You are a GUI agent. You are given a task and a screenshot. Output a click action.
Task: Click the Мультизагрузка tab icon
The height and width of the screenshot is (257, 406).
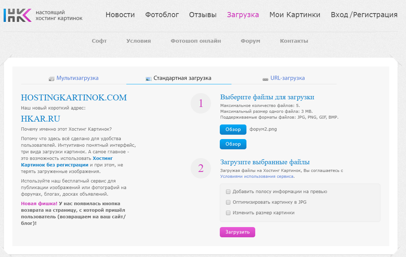click(x=51, y=79)
